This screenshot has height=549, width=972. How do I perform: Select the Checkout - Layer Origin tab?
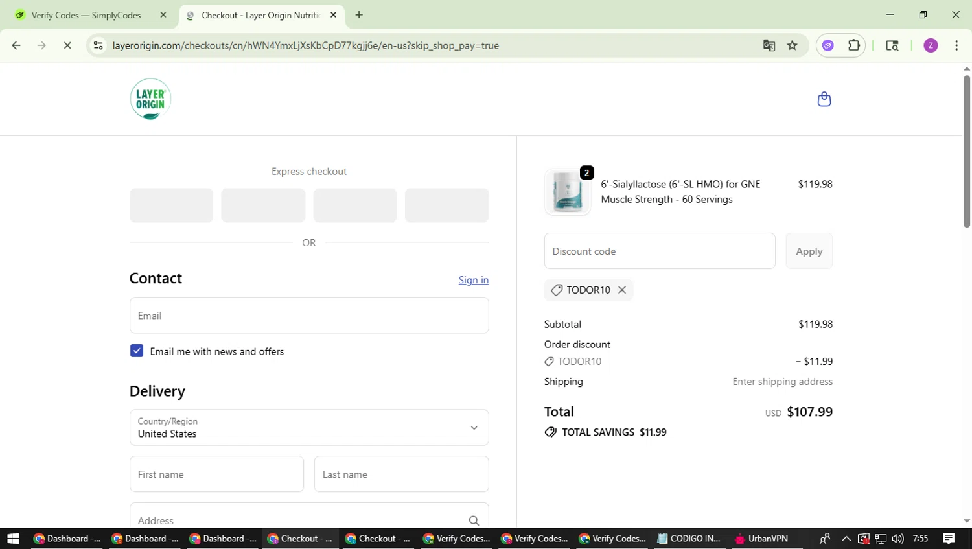pos(262,15)
